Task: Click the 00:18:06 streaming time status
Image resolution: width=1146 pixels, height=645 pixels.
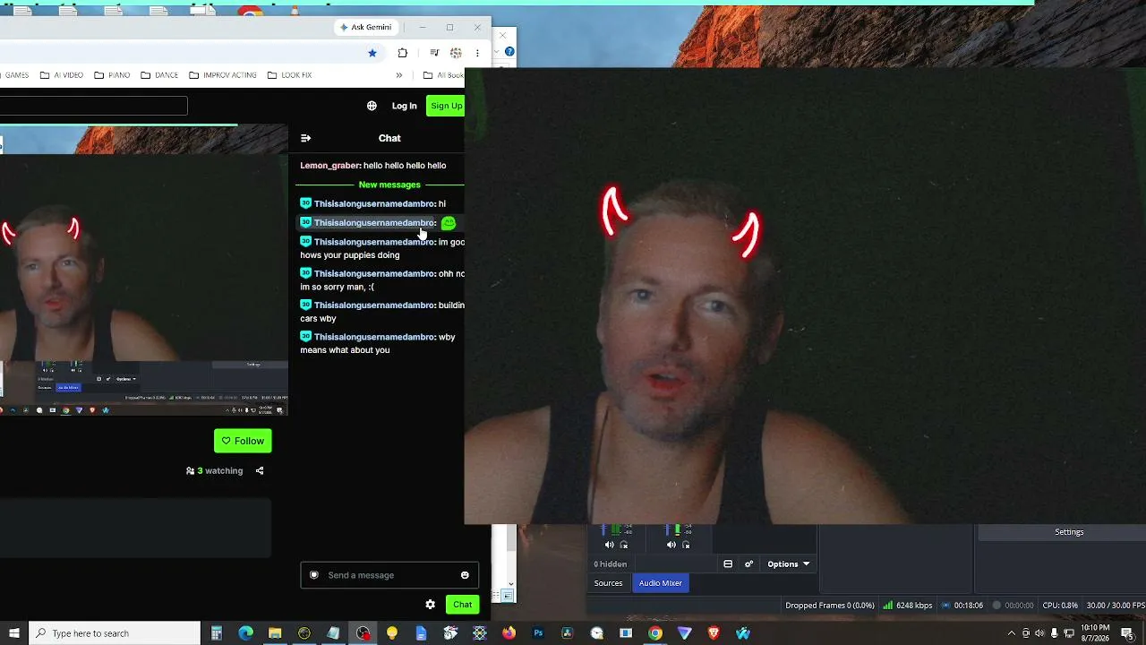Action: pyautogui.click(x=962, y=606)
